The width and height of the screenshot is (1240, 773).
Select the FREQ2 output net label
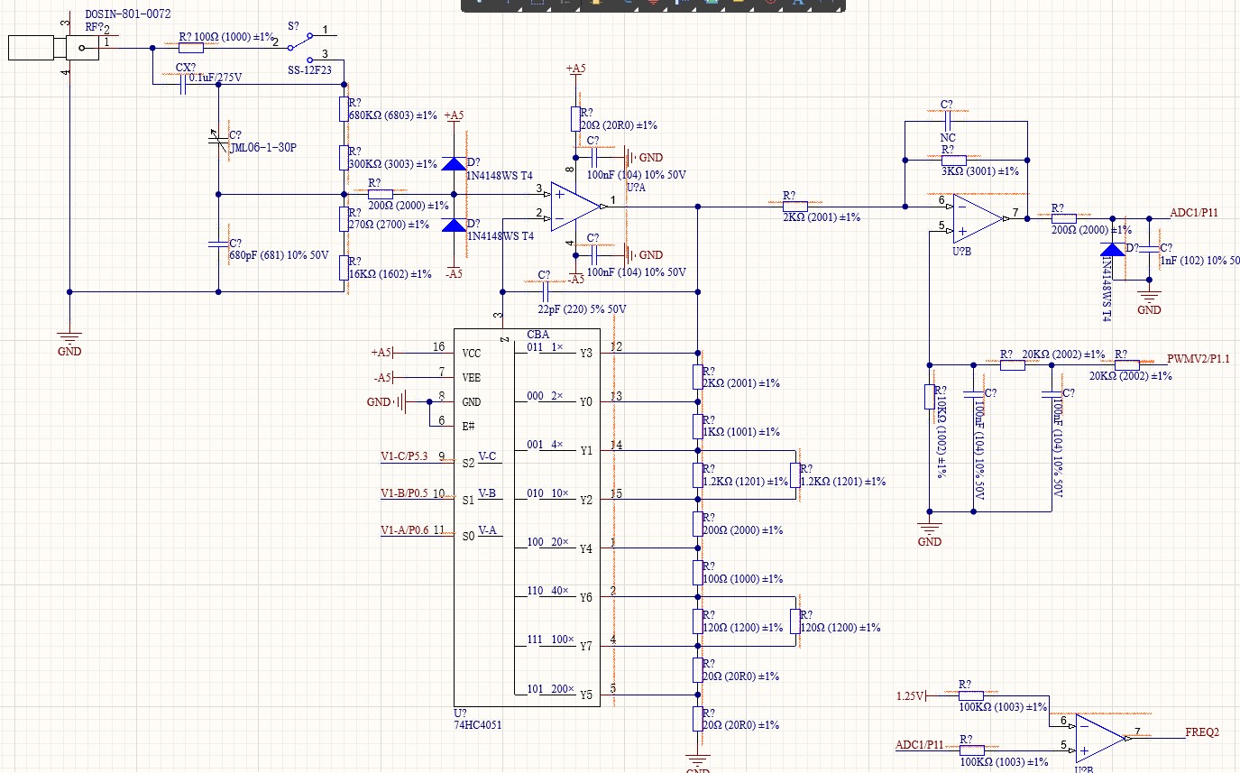pos(1202,733)
